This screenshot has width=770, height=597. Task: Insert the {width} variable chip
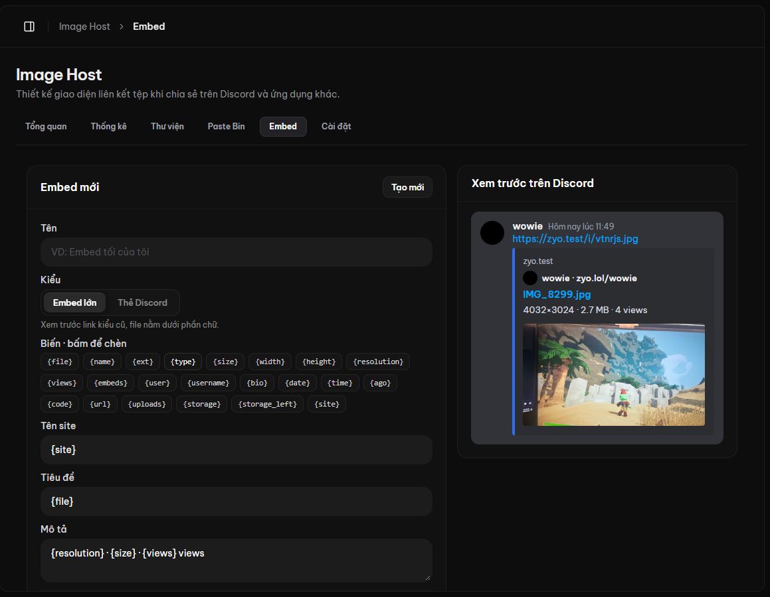tap(270, 362)
